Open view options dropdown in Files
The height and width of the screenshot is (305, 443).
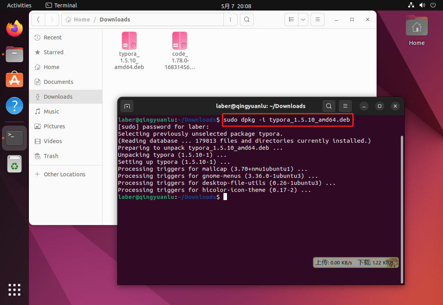[x=303, y=20]
